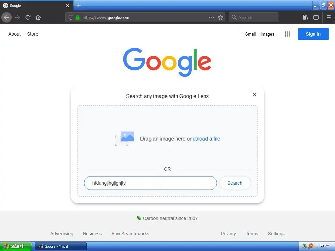
Task: Open the Google apps grid
Action: click(x=287, y=34)
